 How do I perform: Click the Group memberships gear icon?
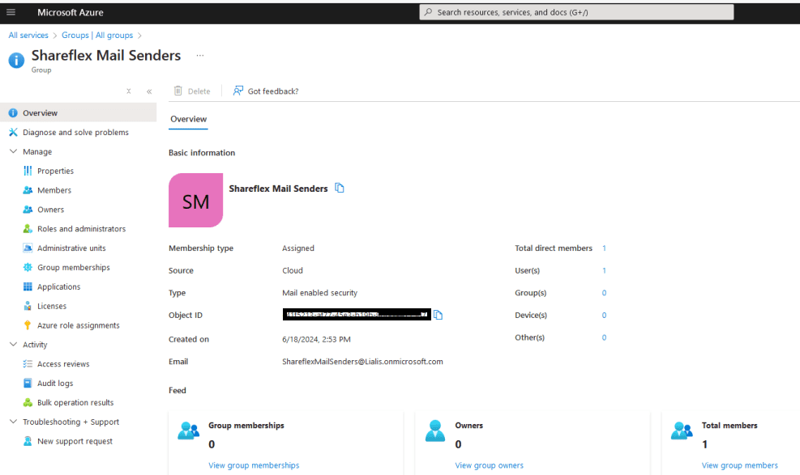pos(28,268)
